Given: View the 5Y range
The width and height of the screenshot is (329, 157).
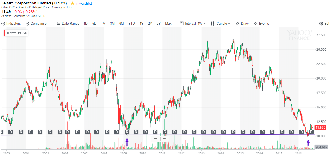Looking at the screenshot, I should coord(158,24).
